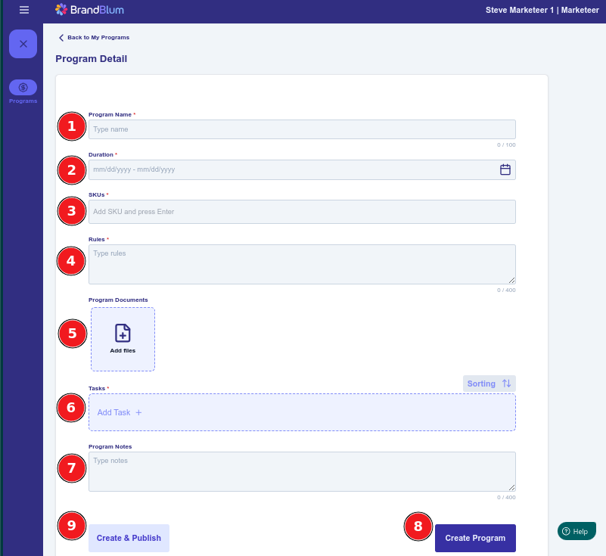The height and width of the screenshot is (556, 606).
Task: Focus the Program Name field
Action: (302, 129)
